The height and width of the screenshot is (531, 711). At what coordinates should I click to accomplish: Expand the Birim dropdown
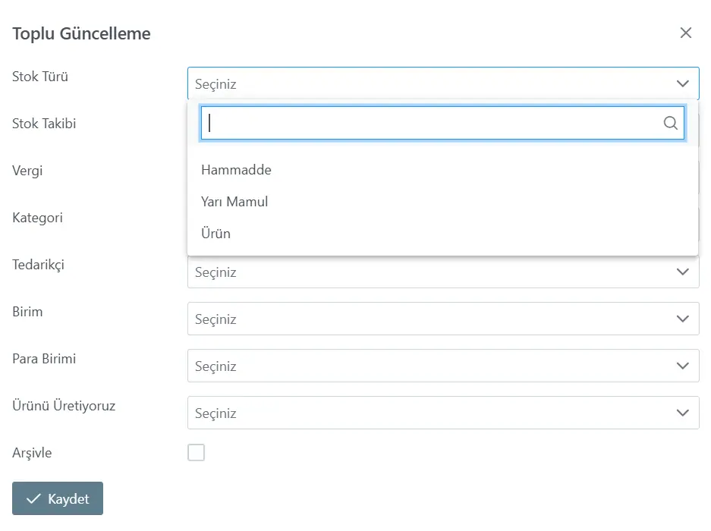[443, 319]
